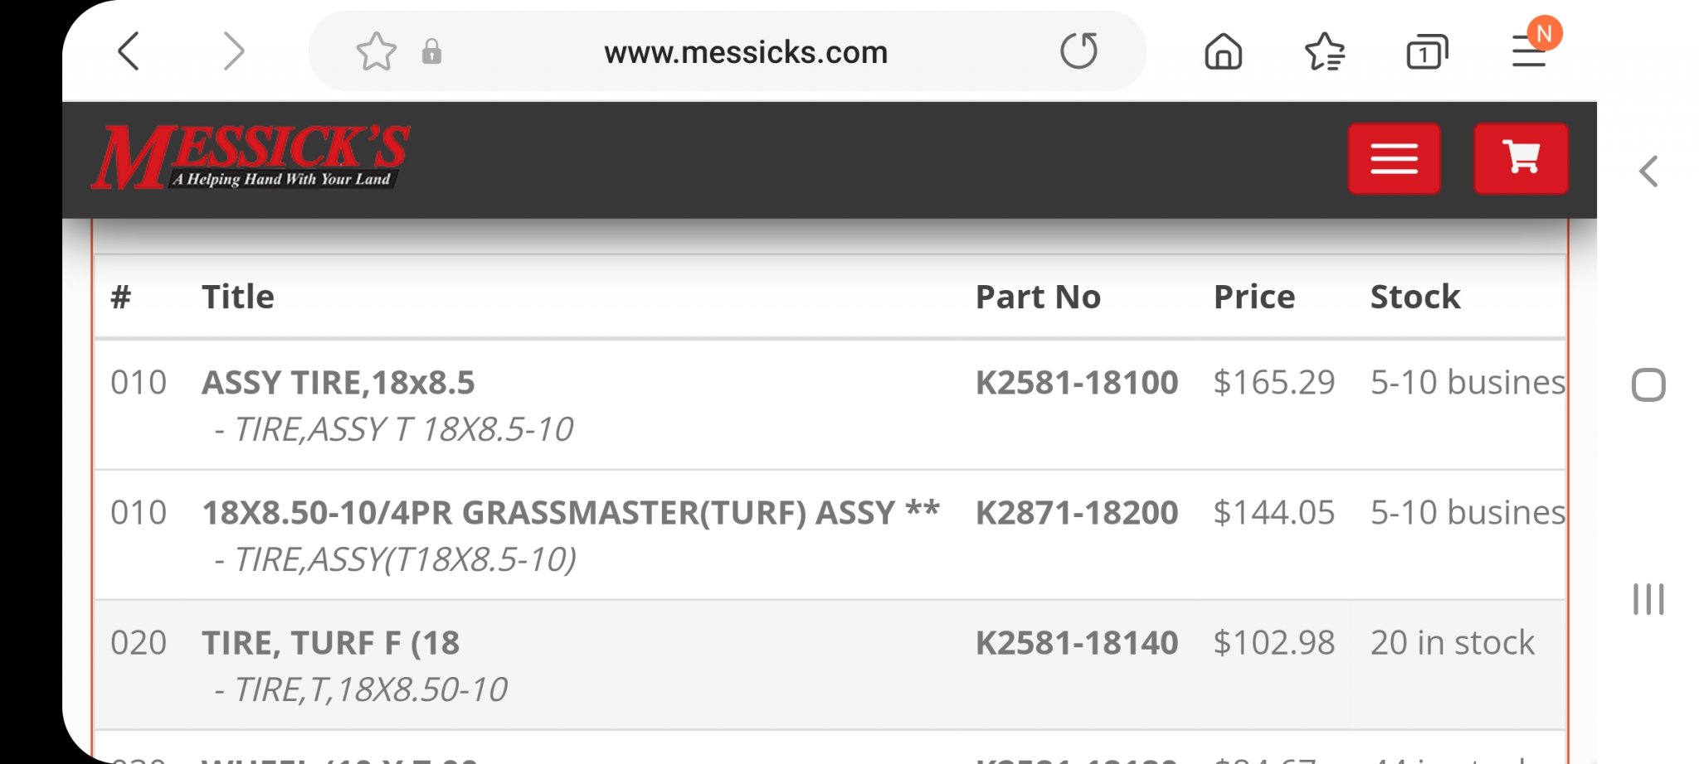
Task: Open the bookmarks list star icon
Action: click(1325, 51)
